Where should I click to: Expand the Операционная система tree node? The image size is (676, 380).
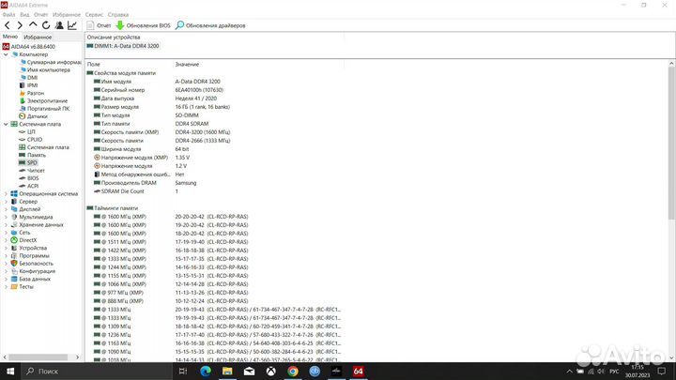coord(5,193)
